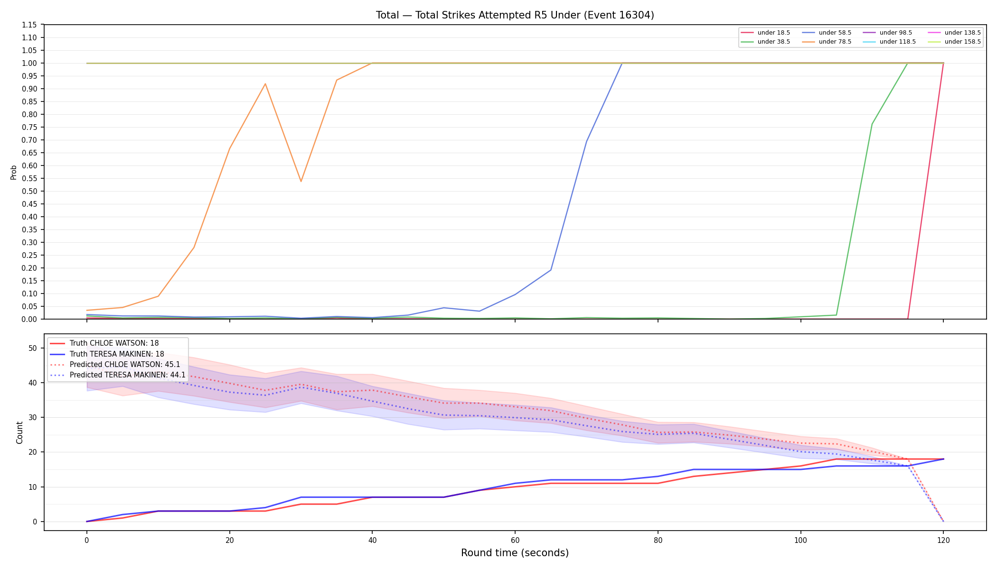
Task: Click the y-axis tick '1.15' on Prob chart
Action: coord(29,25)
